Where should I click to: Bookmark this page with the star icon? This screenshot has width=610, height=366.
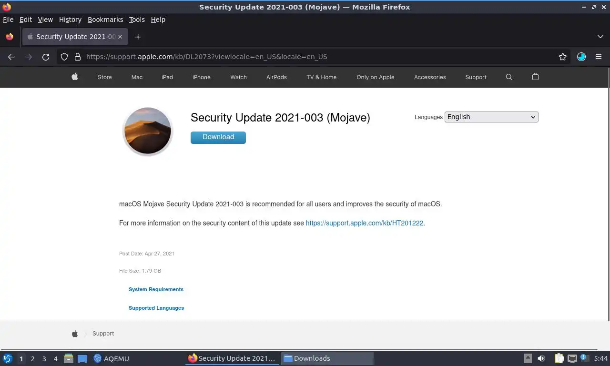[x=563, y=57]
